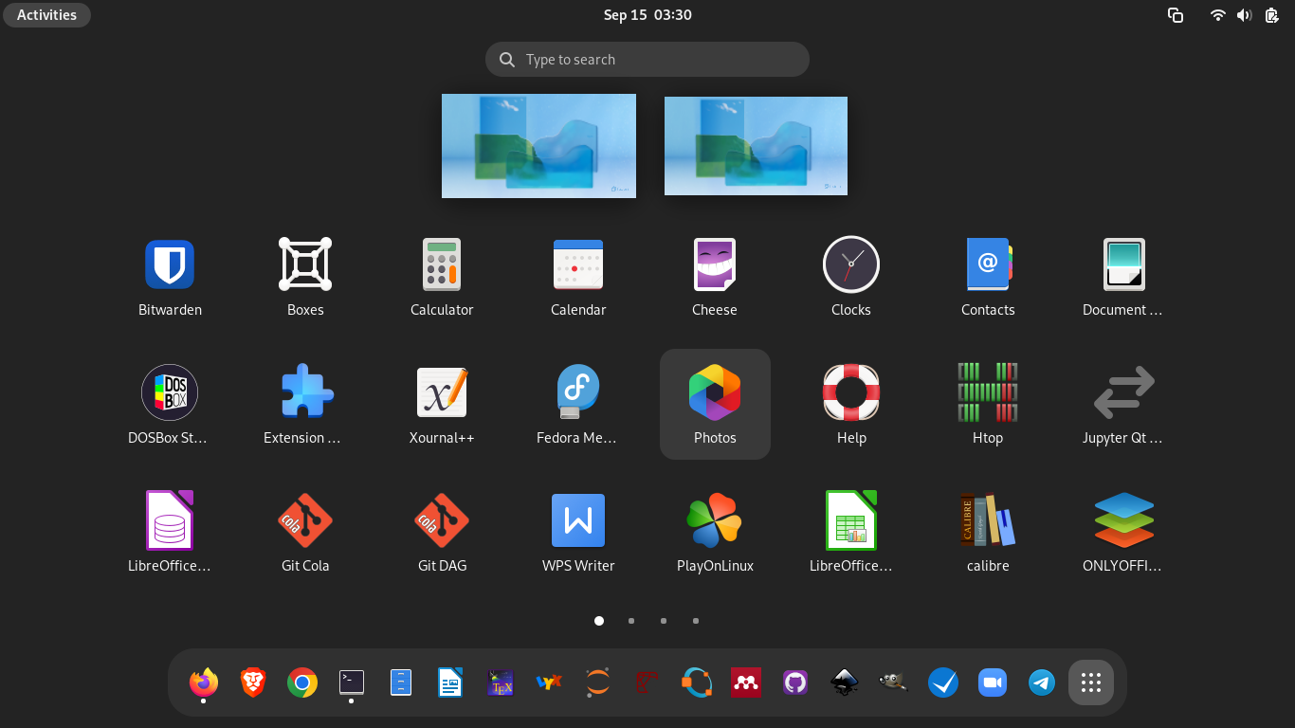
Task: Go to the second app grid page dot
Action: point(631,621)
